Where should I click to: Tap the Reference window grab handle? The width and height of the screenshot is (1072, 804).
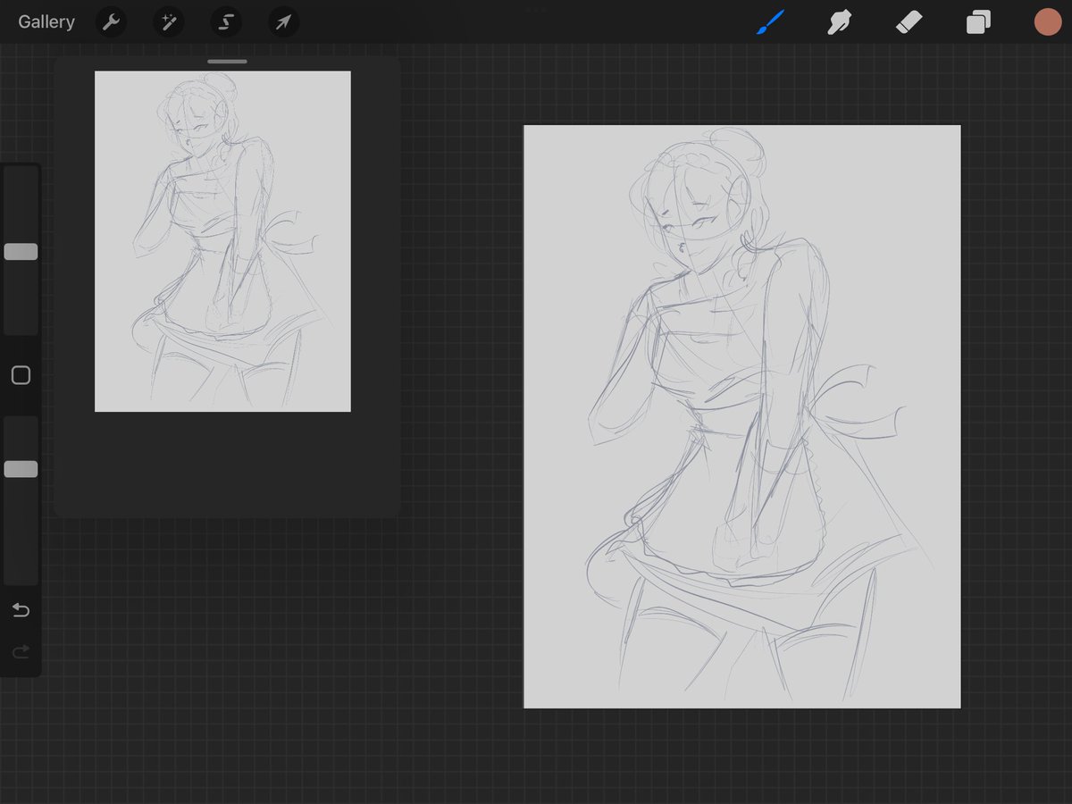pyautogui.click(x=227, y=62)
